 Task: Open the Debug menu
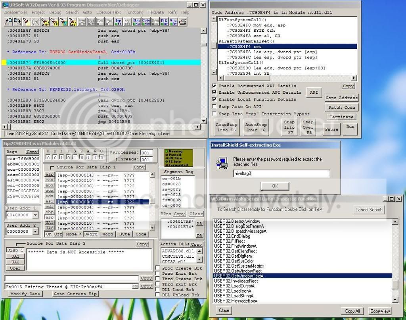55,12
